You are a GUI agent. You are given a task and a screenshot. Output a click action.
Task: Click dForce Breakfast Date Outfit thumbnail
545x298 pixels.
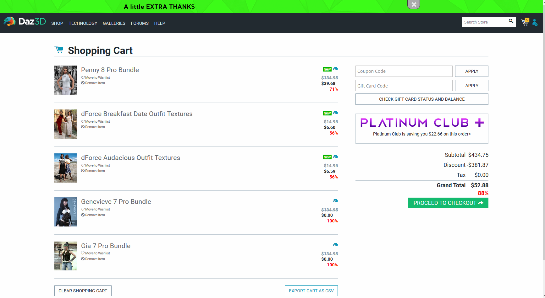(65, 124)
